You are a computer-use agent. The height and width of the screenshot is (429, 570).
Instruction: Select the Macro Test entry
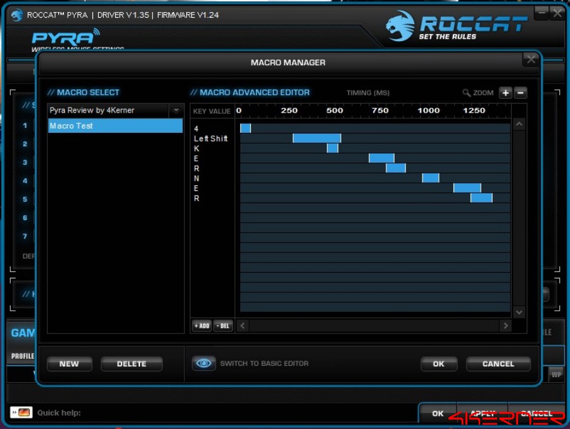point(115,126)
